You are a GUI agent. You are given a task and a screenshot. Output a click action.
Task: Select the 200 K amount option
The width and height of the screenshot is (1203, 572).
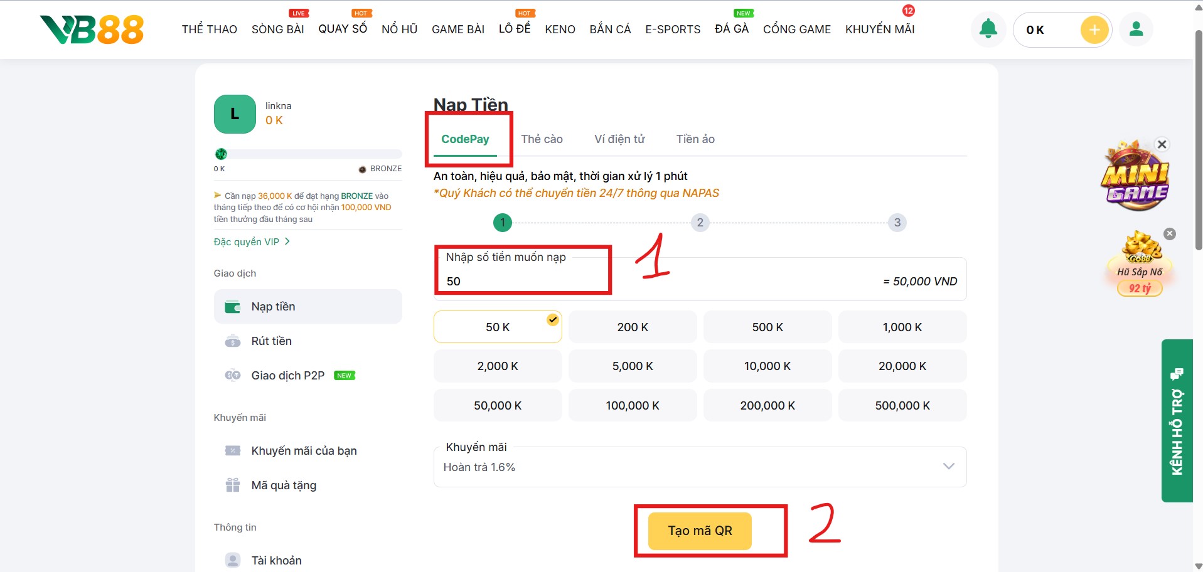click(x=632, y=327)
